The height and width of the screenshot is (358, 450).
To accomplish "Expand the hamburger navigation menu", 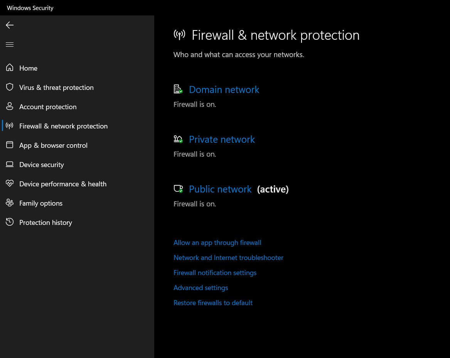I will pyautogui.click(x=10, y=45).
